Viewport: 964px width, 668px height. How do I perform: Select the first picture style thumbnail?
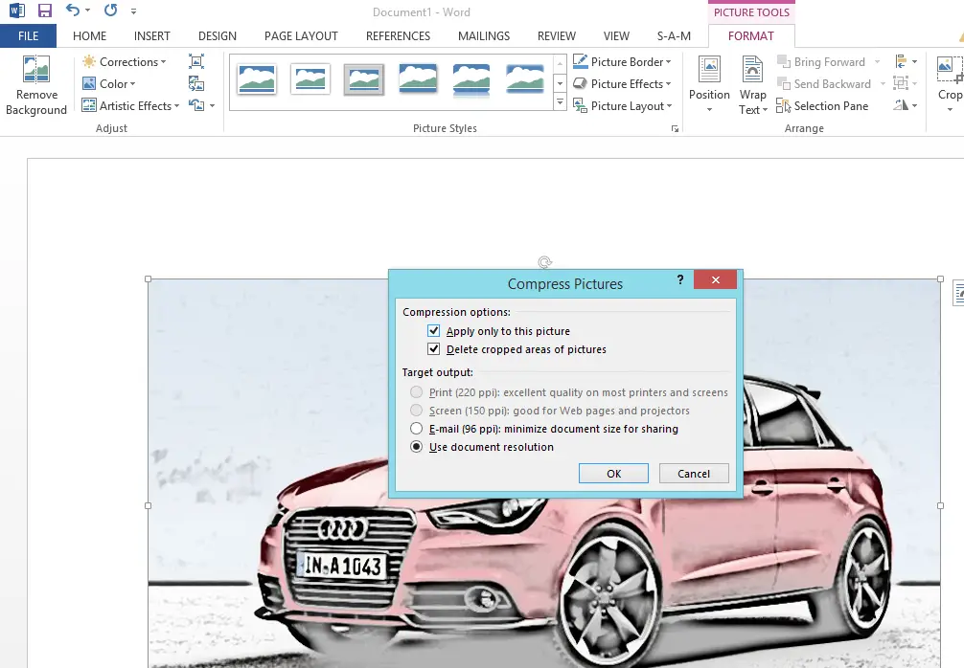point(257,79)
